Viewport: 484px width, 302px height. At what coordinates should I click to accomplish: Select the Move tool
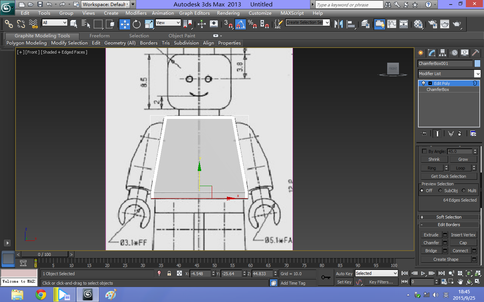125,24
